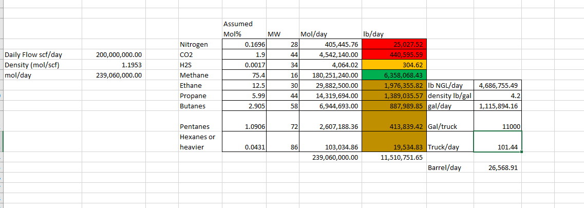Select the Truck/day label cell

point(450,141)
